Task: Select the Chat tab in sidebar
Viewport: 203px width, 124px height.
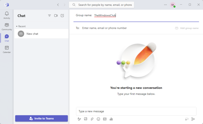Action: (x=7, y=38)
